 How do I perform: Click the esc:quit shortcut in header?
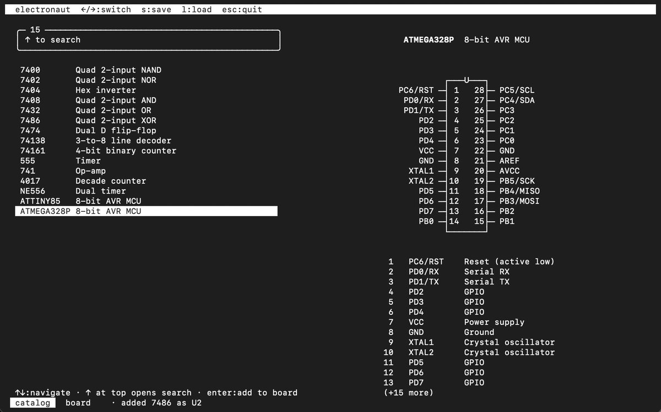tap(242, 9)
